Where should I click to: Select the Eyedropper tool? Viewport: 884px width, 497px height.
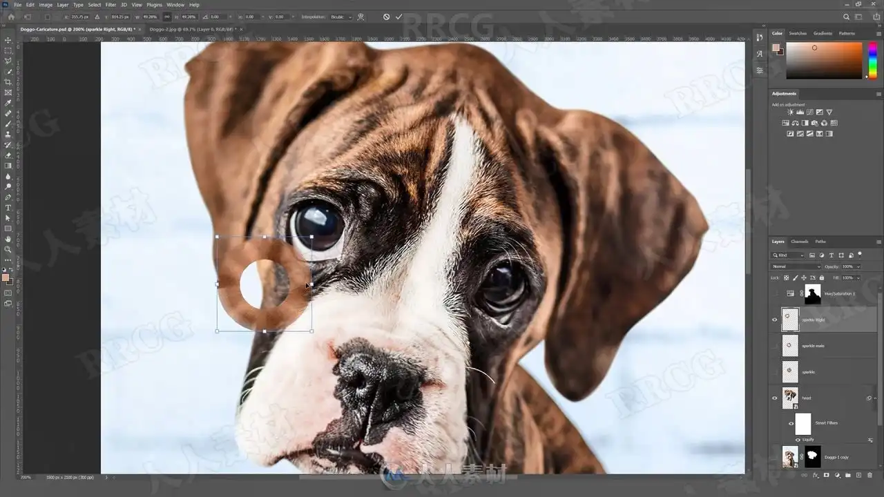click(8, 103)
